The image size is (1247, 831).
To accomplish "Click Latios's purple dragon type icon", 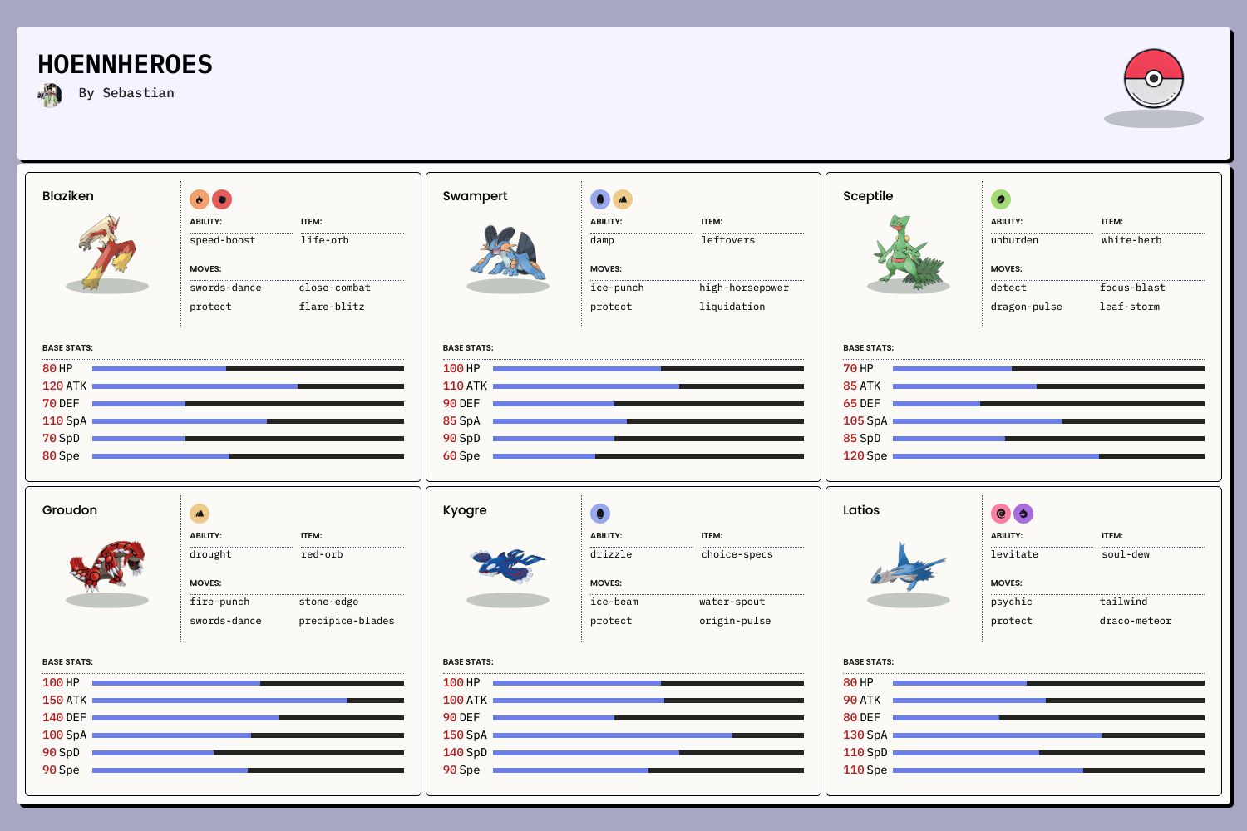I will point(1023,514).
